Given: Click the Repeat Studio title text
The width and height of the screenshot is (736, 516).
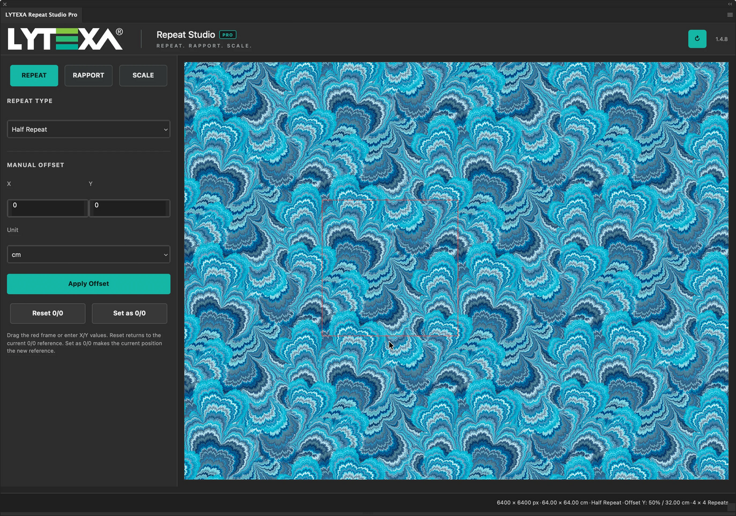Looking at the screenshot, I should coord(186,35).
